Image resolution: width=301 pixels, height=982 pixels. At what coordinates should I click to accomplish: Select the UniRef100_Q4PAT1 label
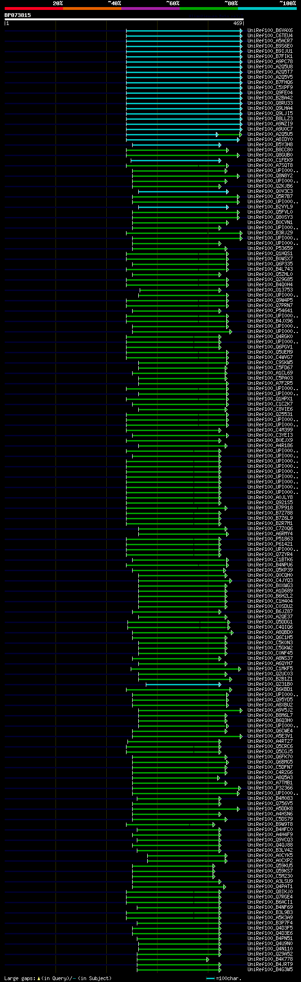click(x=270, y=887)
